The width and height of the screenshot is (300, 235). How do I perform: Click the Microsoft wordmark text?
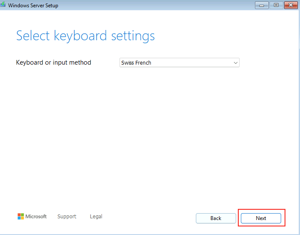tap(36, 217)
